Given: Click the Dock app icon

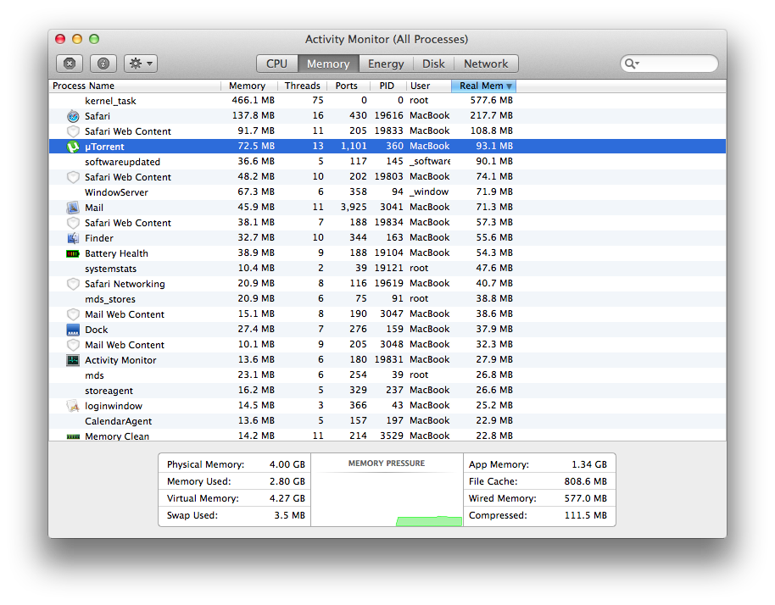Looking at the screenshot, I should (73, 330).
